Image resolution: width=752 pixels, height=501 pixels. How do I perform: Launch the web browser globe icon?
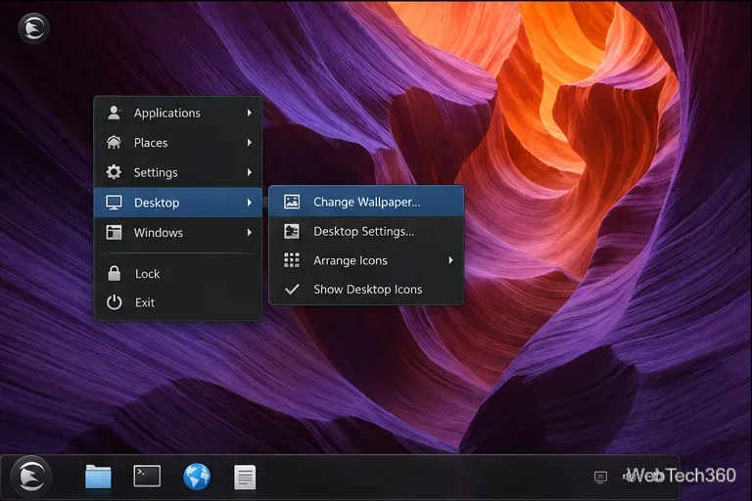(197, 477)
